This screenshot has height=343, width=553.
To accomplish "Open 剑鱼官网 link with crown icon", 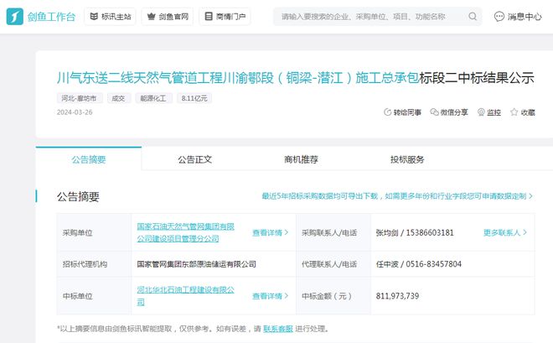I will pyautogui.click(x=168, y=17).
